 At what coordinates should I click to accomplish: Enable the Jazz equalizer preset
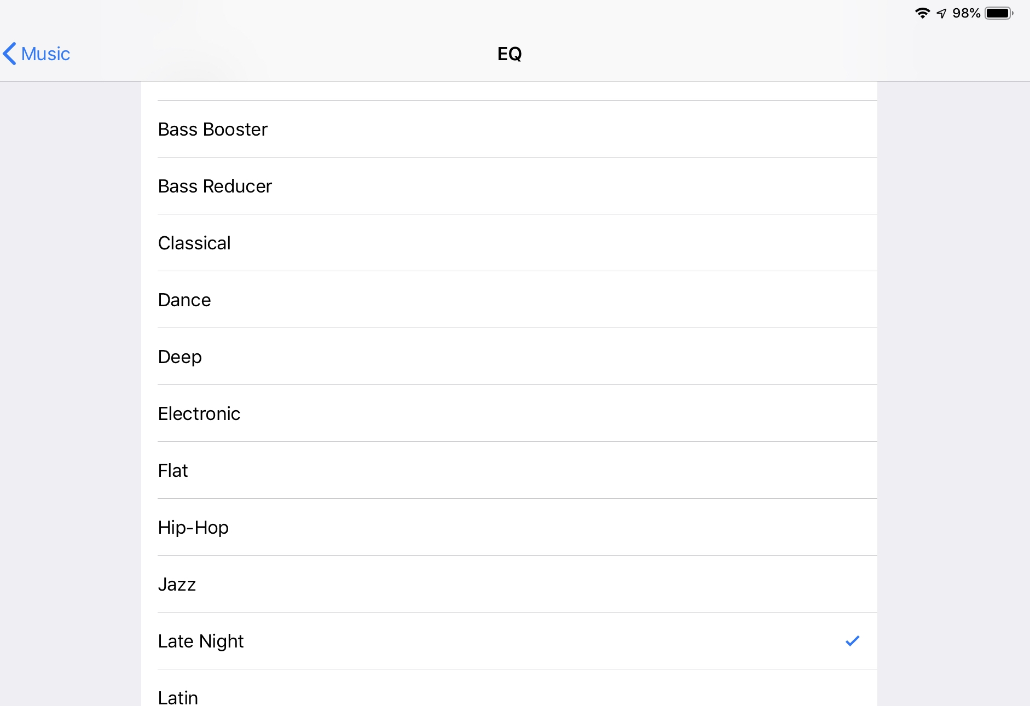(177, 584)
